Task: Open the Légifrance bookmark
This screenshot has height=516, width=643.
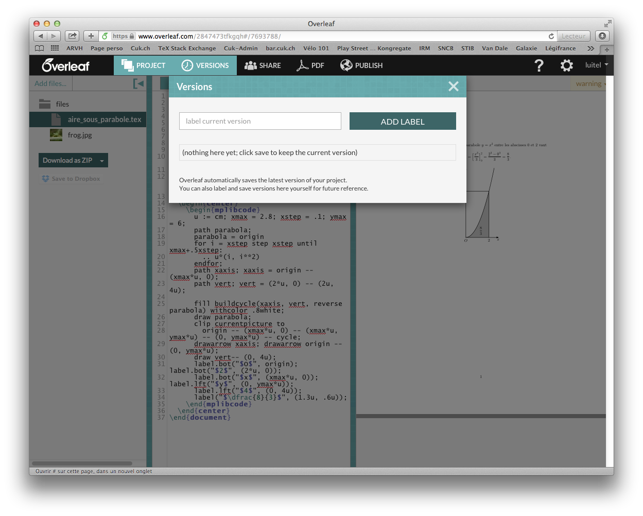Action: (561, 48)
